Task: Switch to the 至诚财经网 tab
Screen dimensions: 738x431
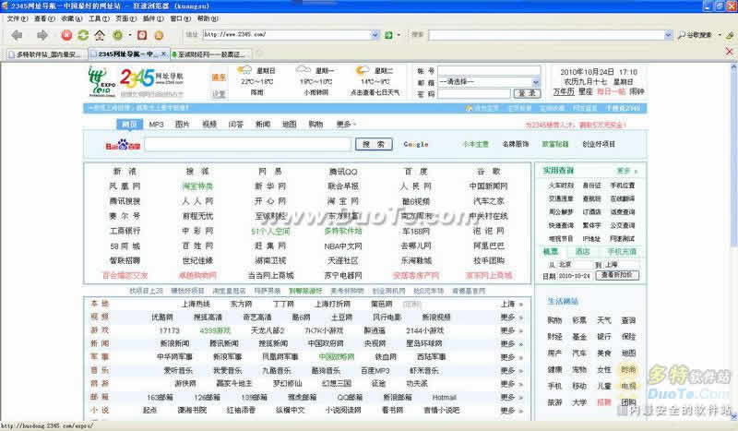Action: [211, 54]
